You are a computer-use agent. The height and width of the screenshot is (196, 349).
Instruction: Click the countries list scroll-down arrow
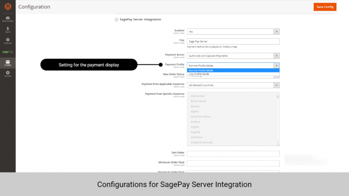pyautogui.click(x=278, y=141)
